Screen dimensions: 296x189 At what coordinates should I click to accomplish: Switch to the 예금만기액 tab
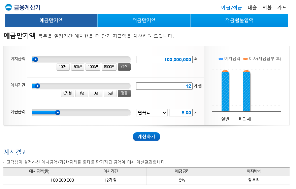click(51, 21)
